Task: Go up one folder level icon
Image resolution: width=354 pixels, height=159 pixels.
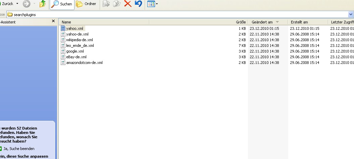Action: (43, 4)
